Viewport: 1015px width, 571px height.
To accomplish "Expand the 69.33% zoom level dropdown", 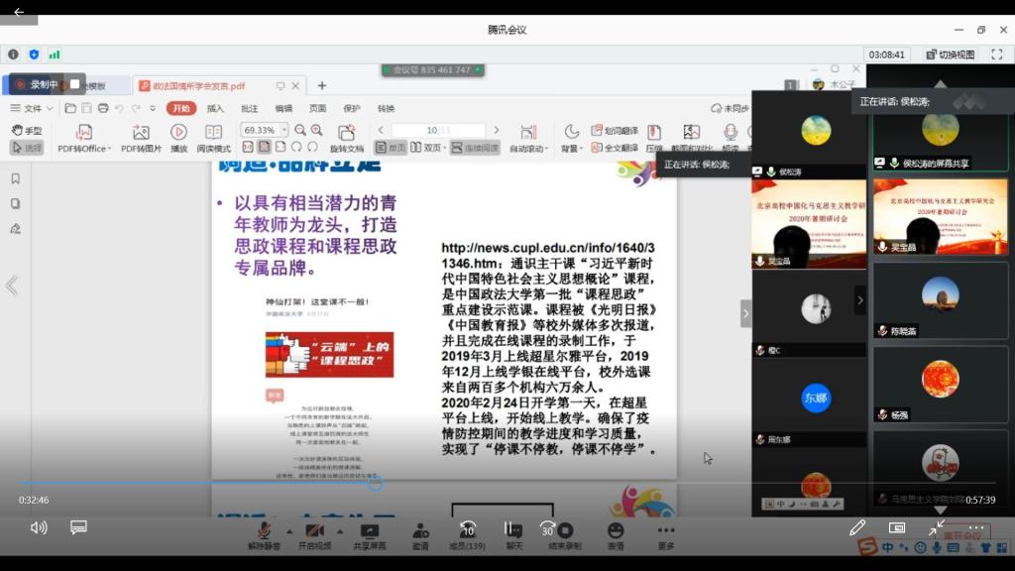I will coord(284,130).
